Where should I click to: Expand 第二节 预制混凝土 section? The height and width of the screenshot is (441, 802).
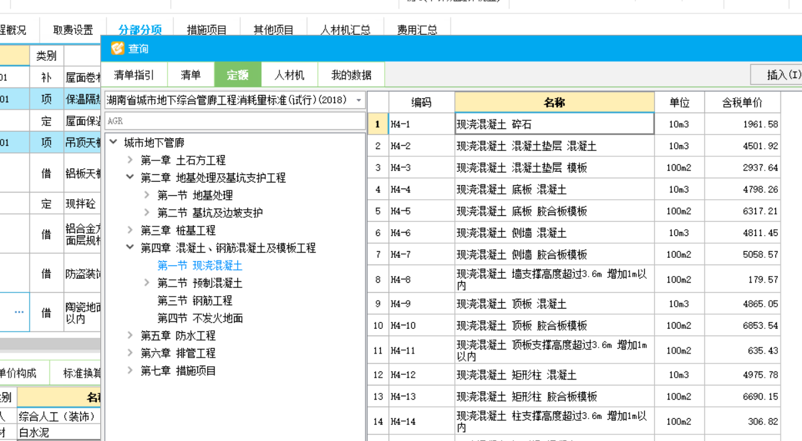[147, 283]
